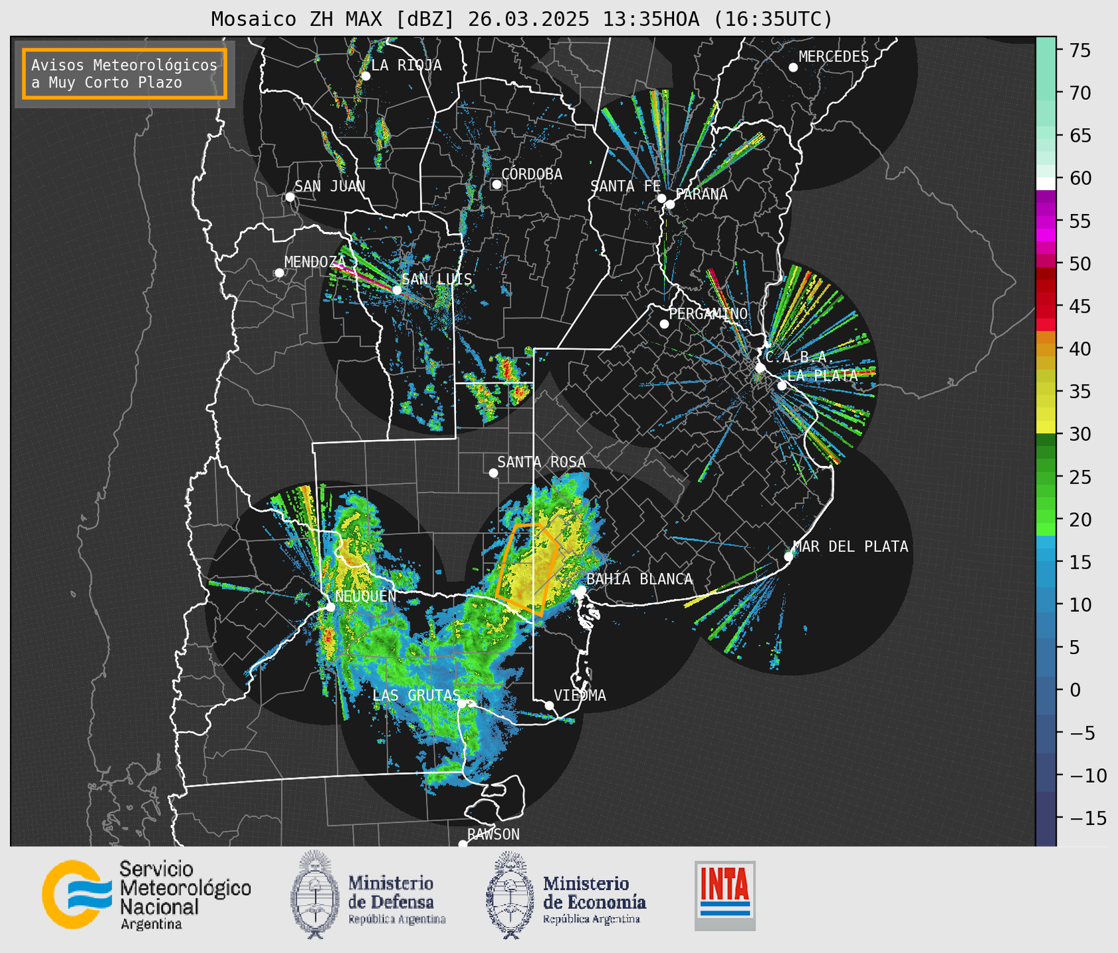Click the RAWSON city label
The width and height of the screenshot is (1118, 953).
coord(494,834)
